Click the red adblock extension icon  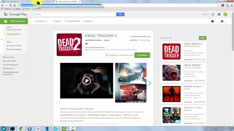point(223,5)
